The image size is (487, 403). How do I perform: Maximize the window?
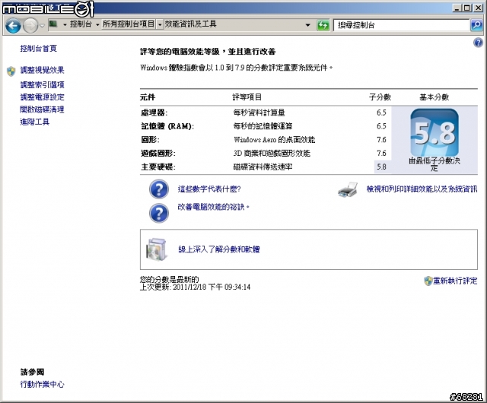pyautogui.click(x=466, y=8)
